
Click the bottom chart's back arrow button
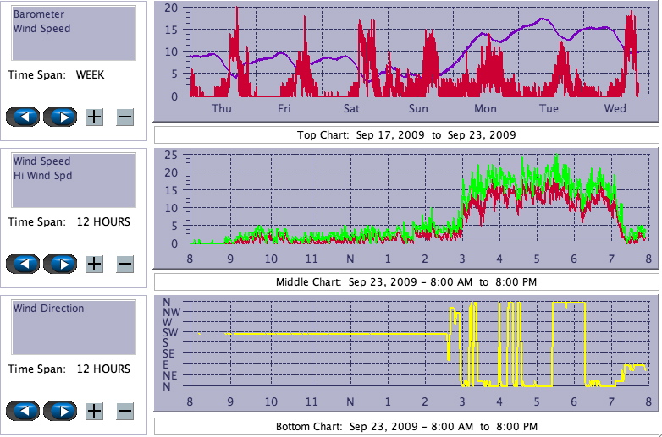point(23,411)
